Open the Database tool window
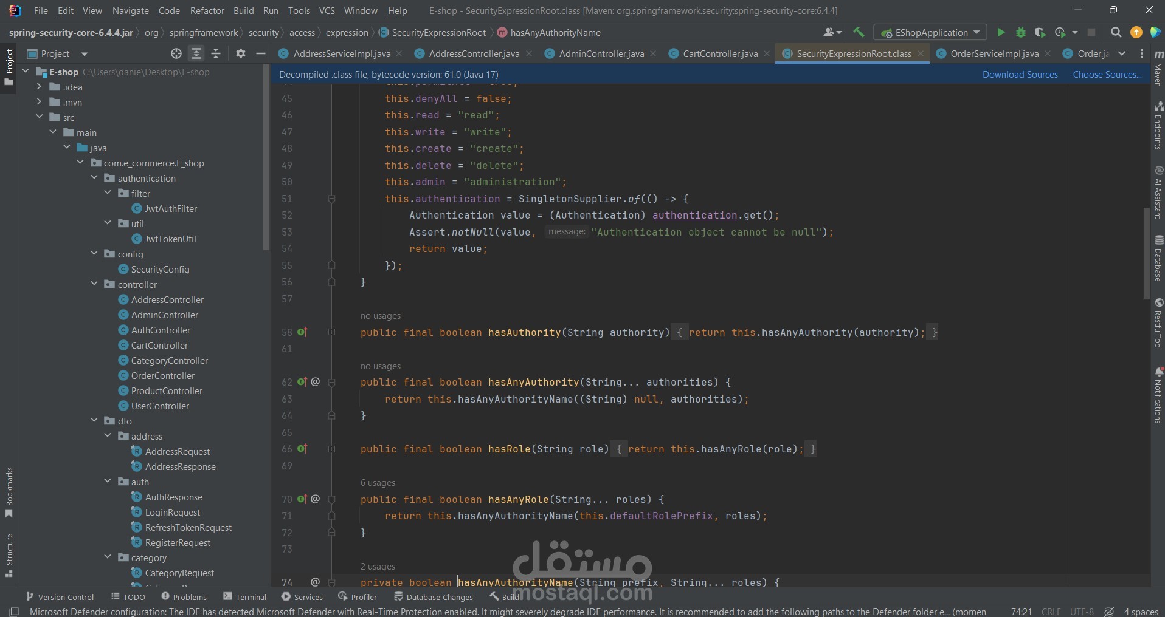 point(1158,259)
